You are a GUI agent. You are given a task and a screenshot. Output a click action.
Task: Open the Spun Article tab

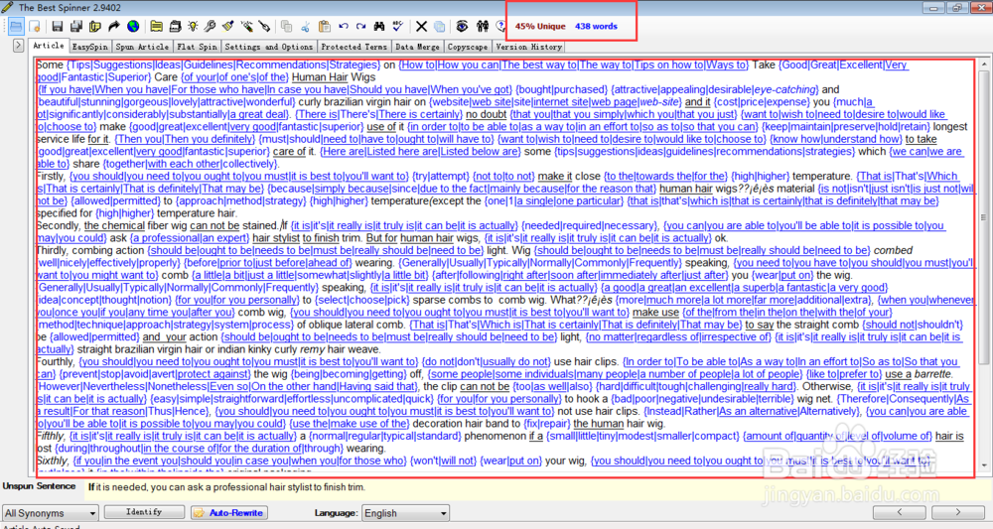click(x=142, y=47)
